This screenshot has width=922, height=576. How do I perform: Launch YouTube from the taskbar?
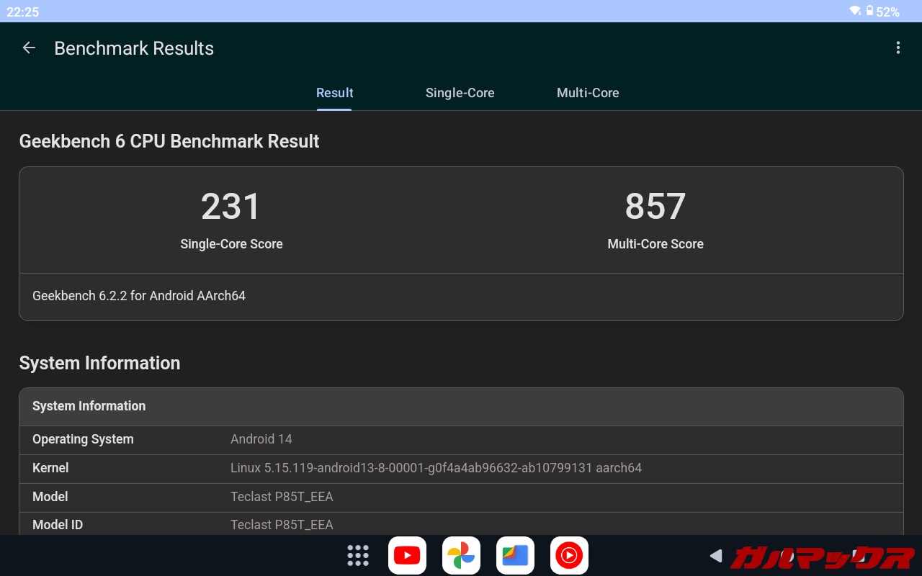pos(407,555)
